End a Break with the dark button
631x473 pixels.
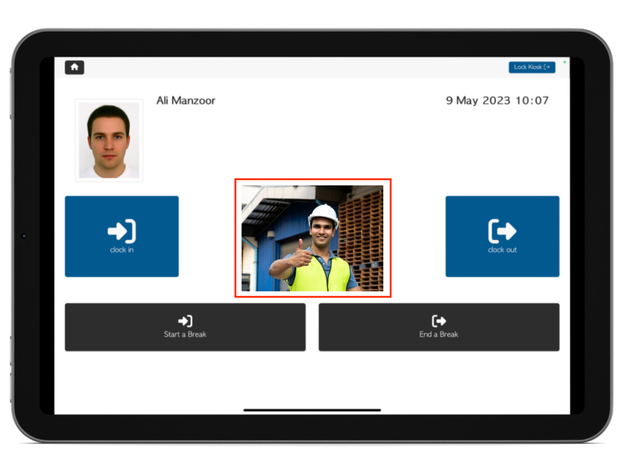click(439, 328)
